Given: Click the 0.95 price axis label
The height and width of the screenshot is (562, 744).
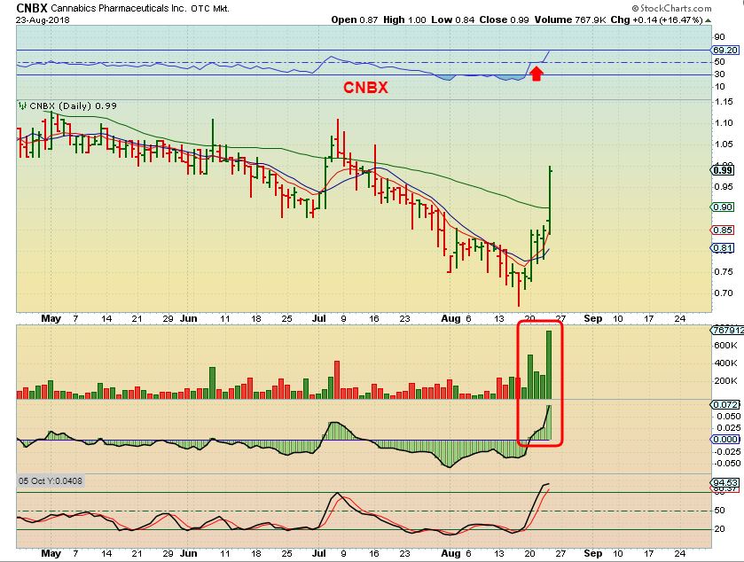Looking at the screenshot, I should click(724, 187).
